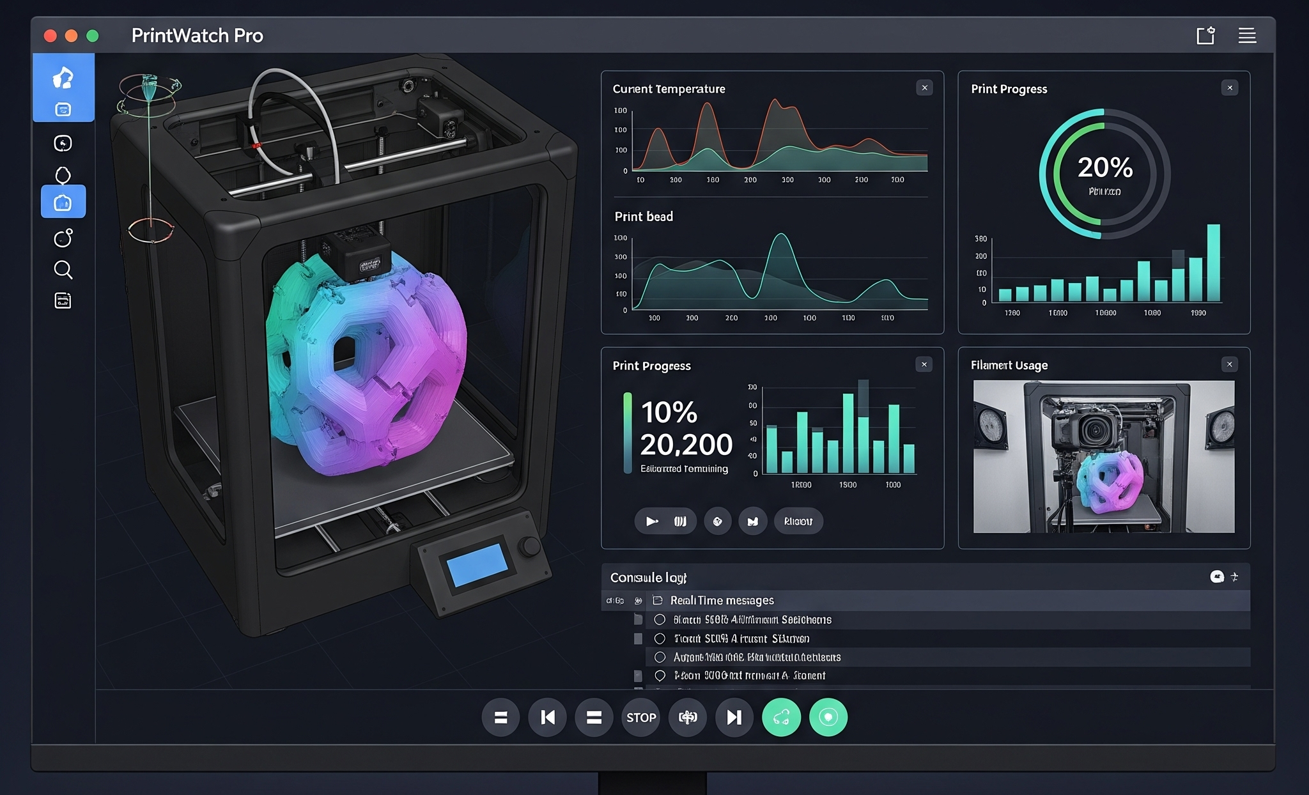Click the signal icon button right of STOP
Image resolution: width=1309 pixels, height=795 pixels.
[688, 718]
